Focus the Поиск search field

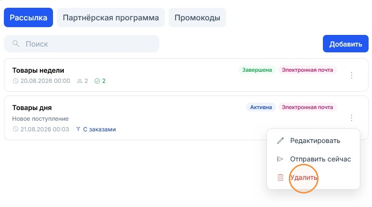click(x=82, y=44)
